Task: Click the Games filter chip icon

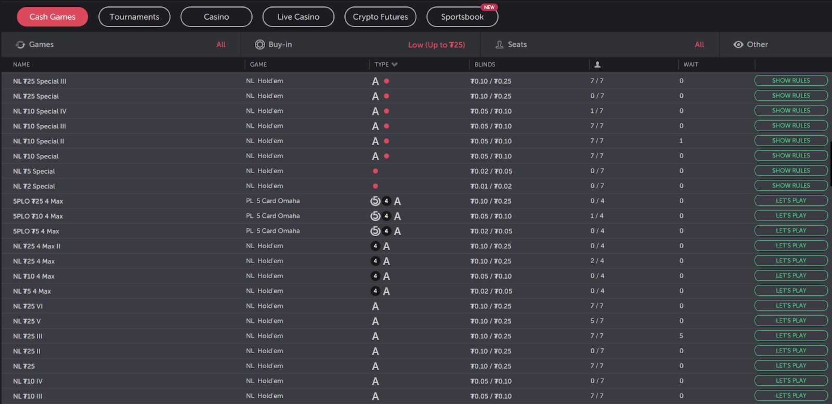Action: [x=20, y=45]
